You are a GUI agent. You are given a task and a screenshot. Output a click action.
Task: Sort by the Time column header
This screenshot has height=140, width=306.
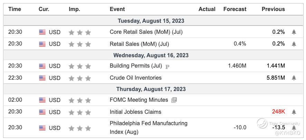tap(15, 9)
